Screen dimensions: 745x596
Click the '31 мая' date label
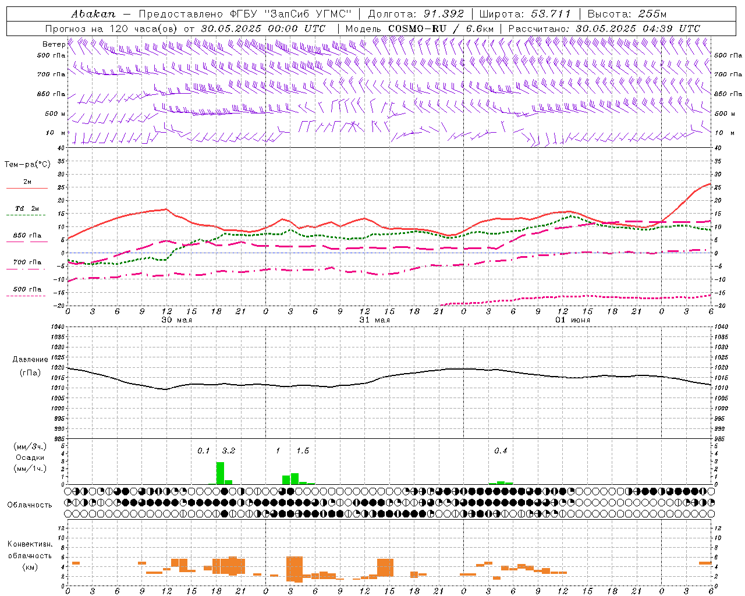pyautogui.click(x=374, y=320)
